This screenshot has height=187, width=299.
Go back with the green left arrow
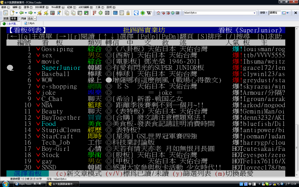(21, 13)
